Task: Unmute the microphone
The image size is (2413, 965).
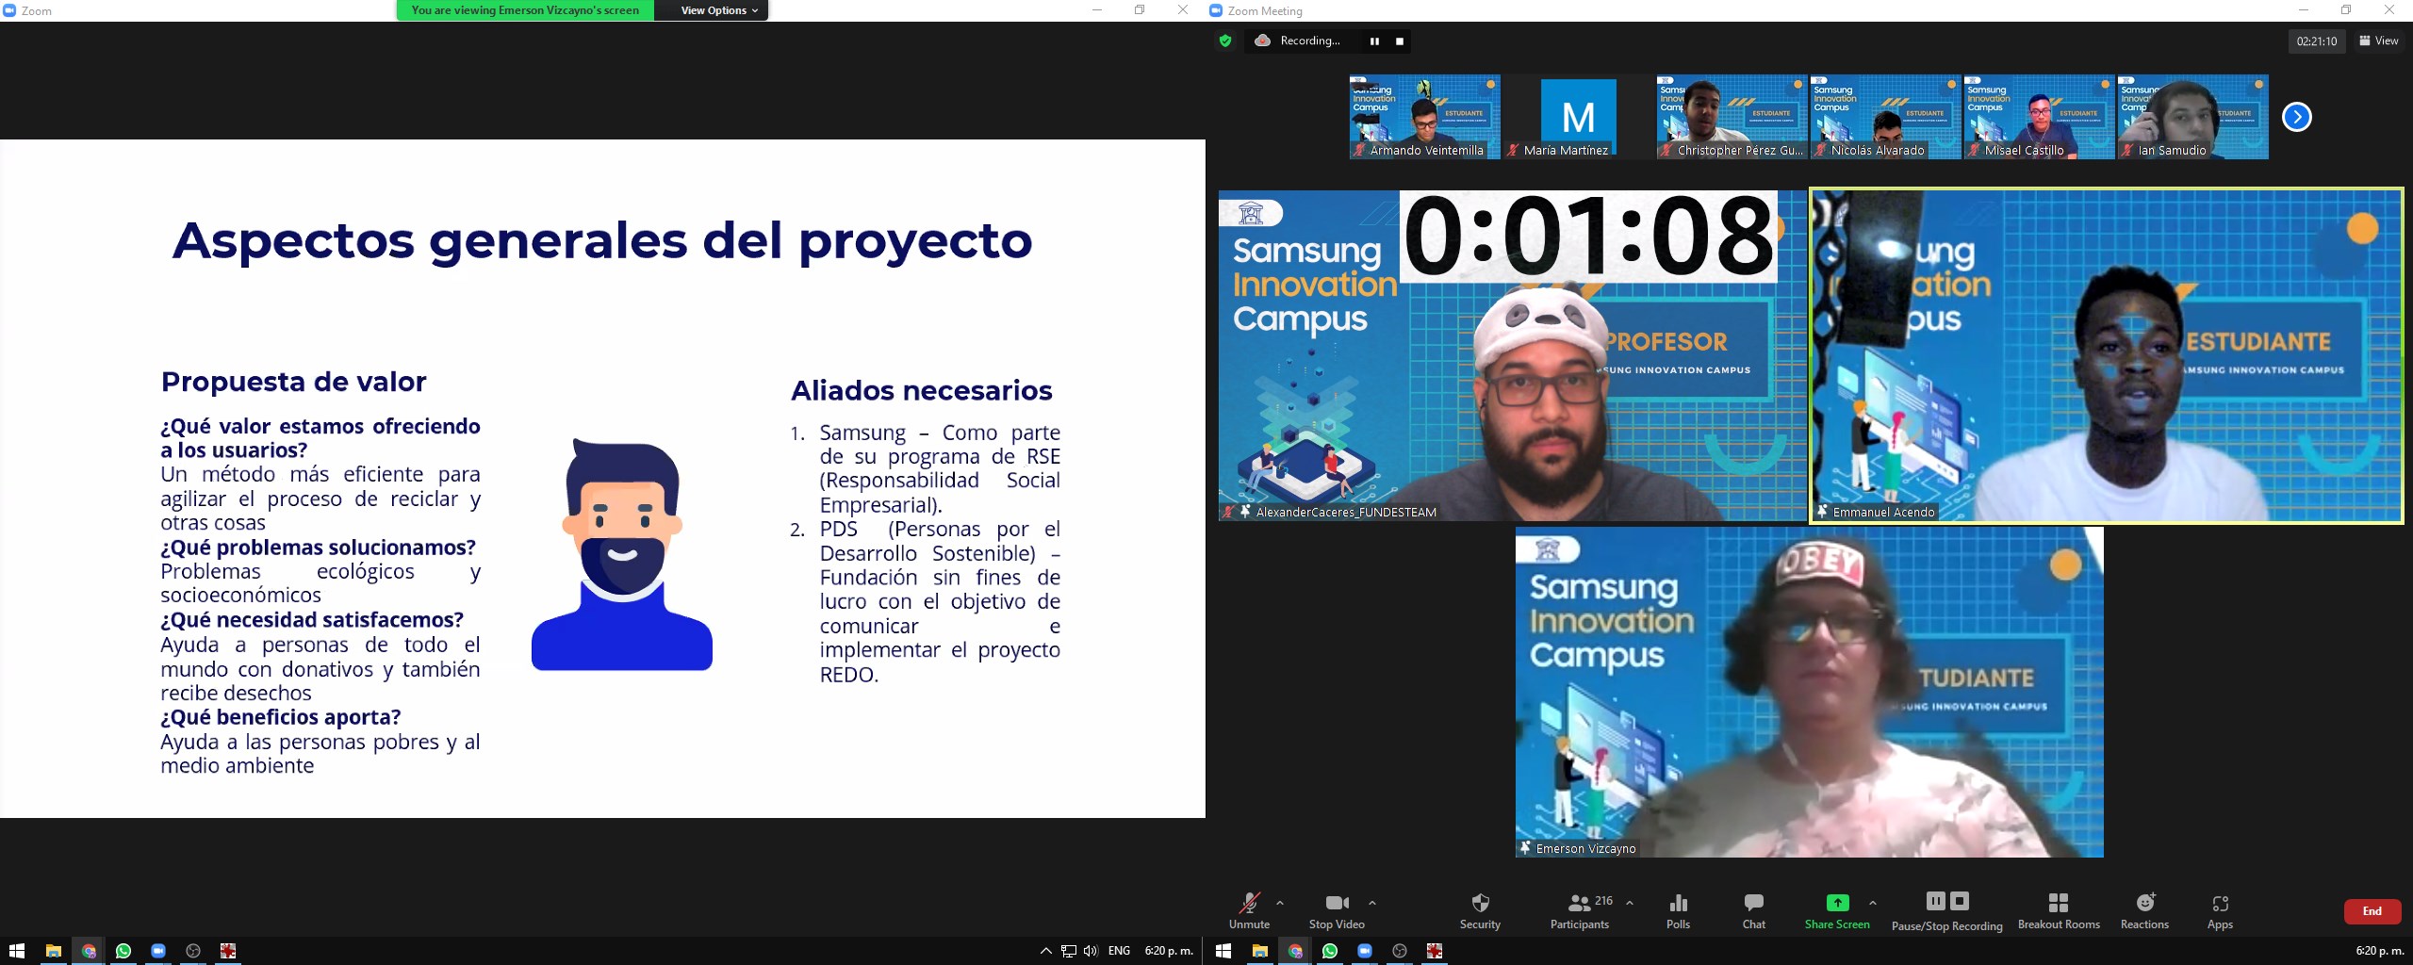Action: [1249, 904]
